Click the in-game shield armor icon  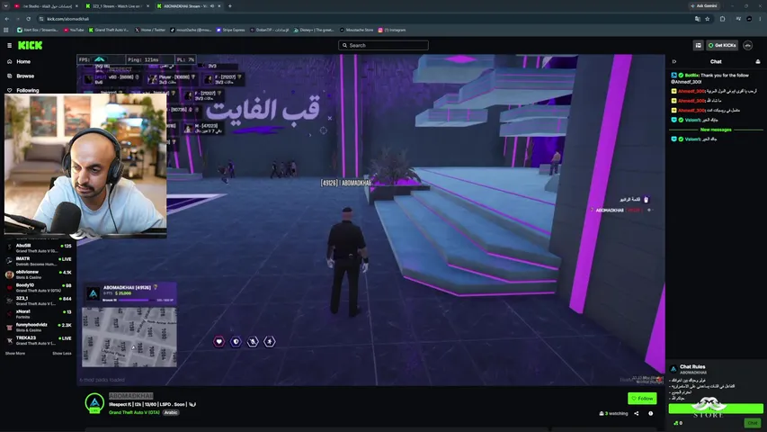(236, 341)
